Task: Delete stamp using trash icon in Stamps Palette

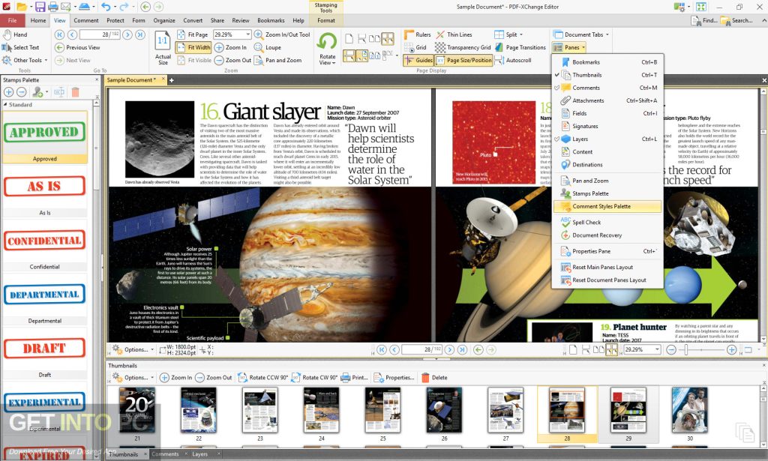Action: pos(75,92)
